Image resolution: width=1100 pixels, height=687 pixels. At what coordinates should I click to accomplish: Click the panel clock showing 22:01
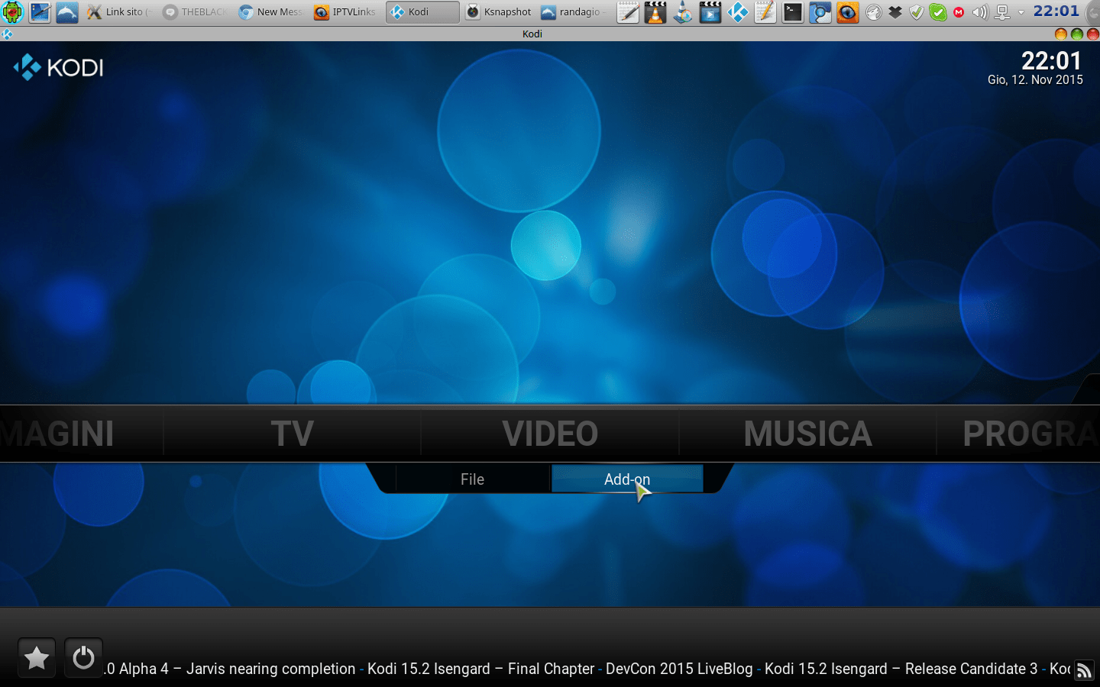tap(1056, 11)
